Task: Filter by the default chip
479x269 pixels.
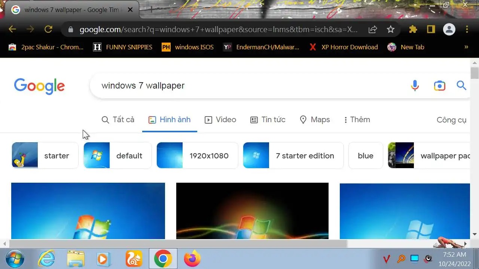Action: (x=118, y=155)
